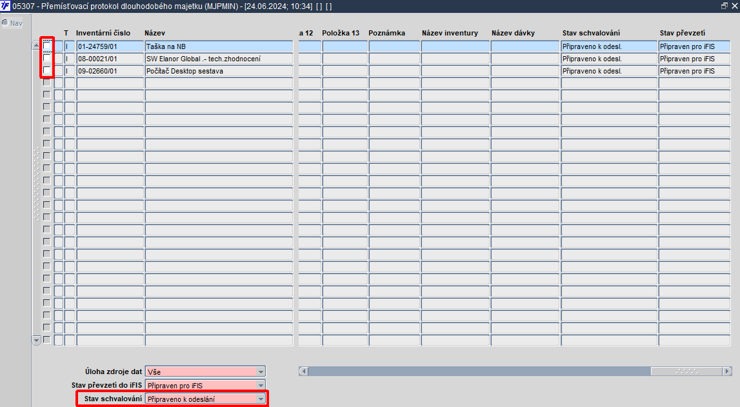740x407 pixels.
Task: Click the Stav převzetí column header
Action: point(683,33)
